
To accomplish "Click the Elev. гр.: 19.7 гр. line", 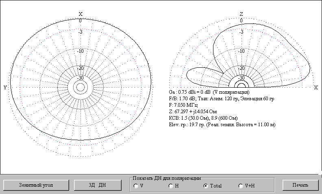I will (x=222, y=125).
